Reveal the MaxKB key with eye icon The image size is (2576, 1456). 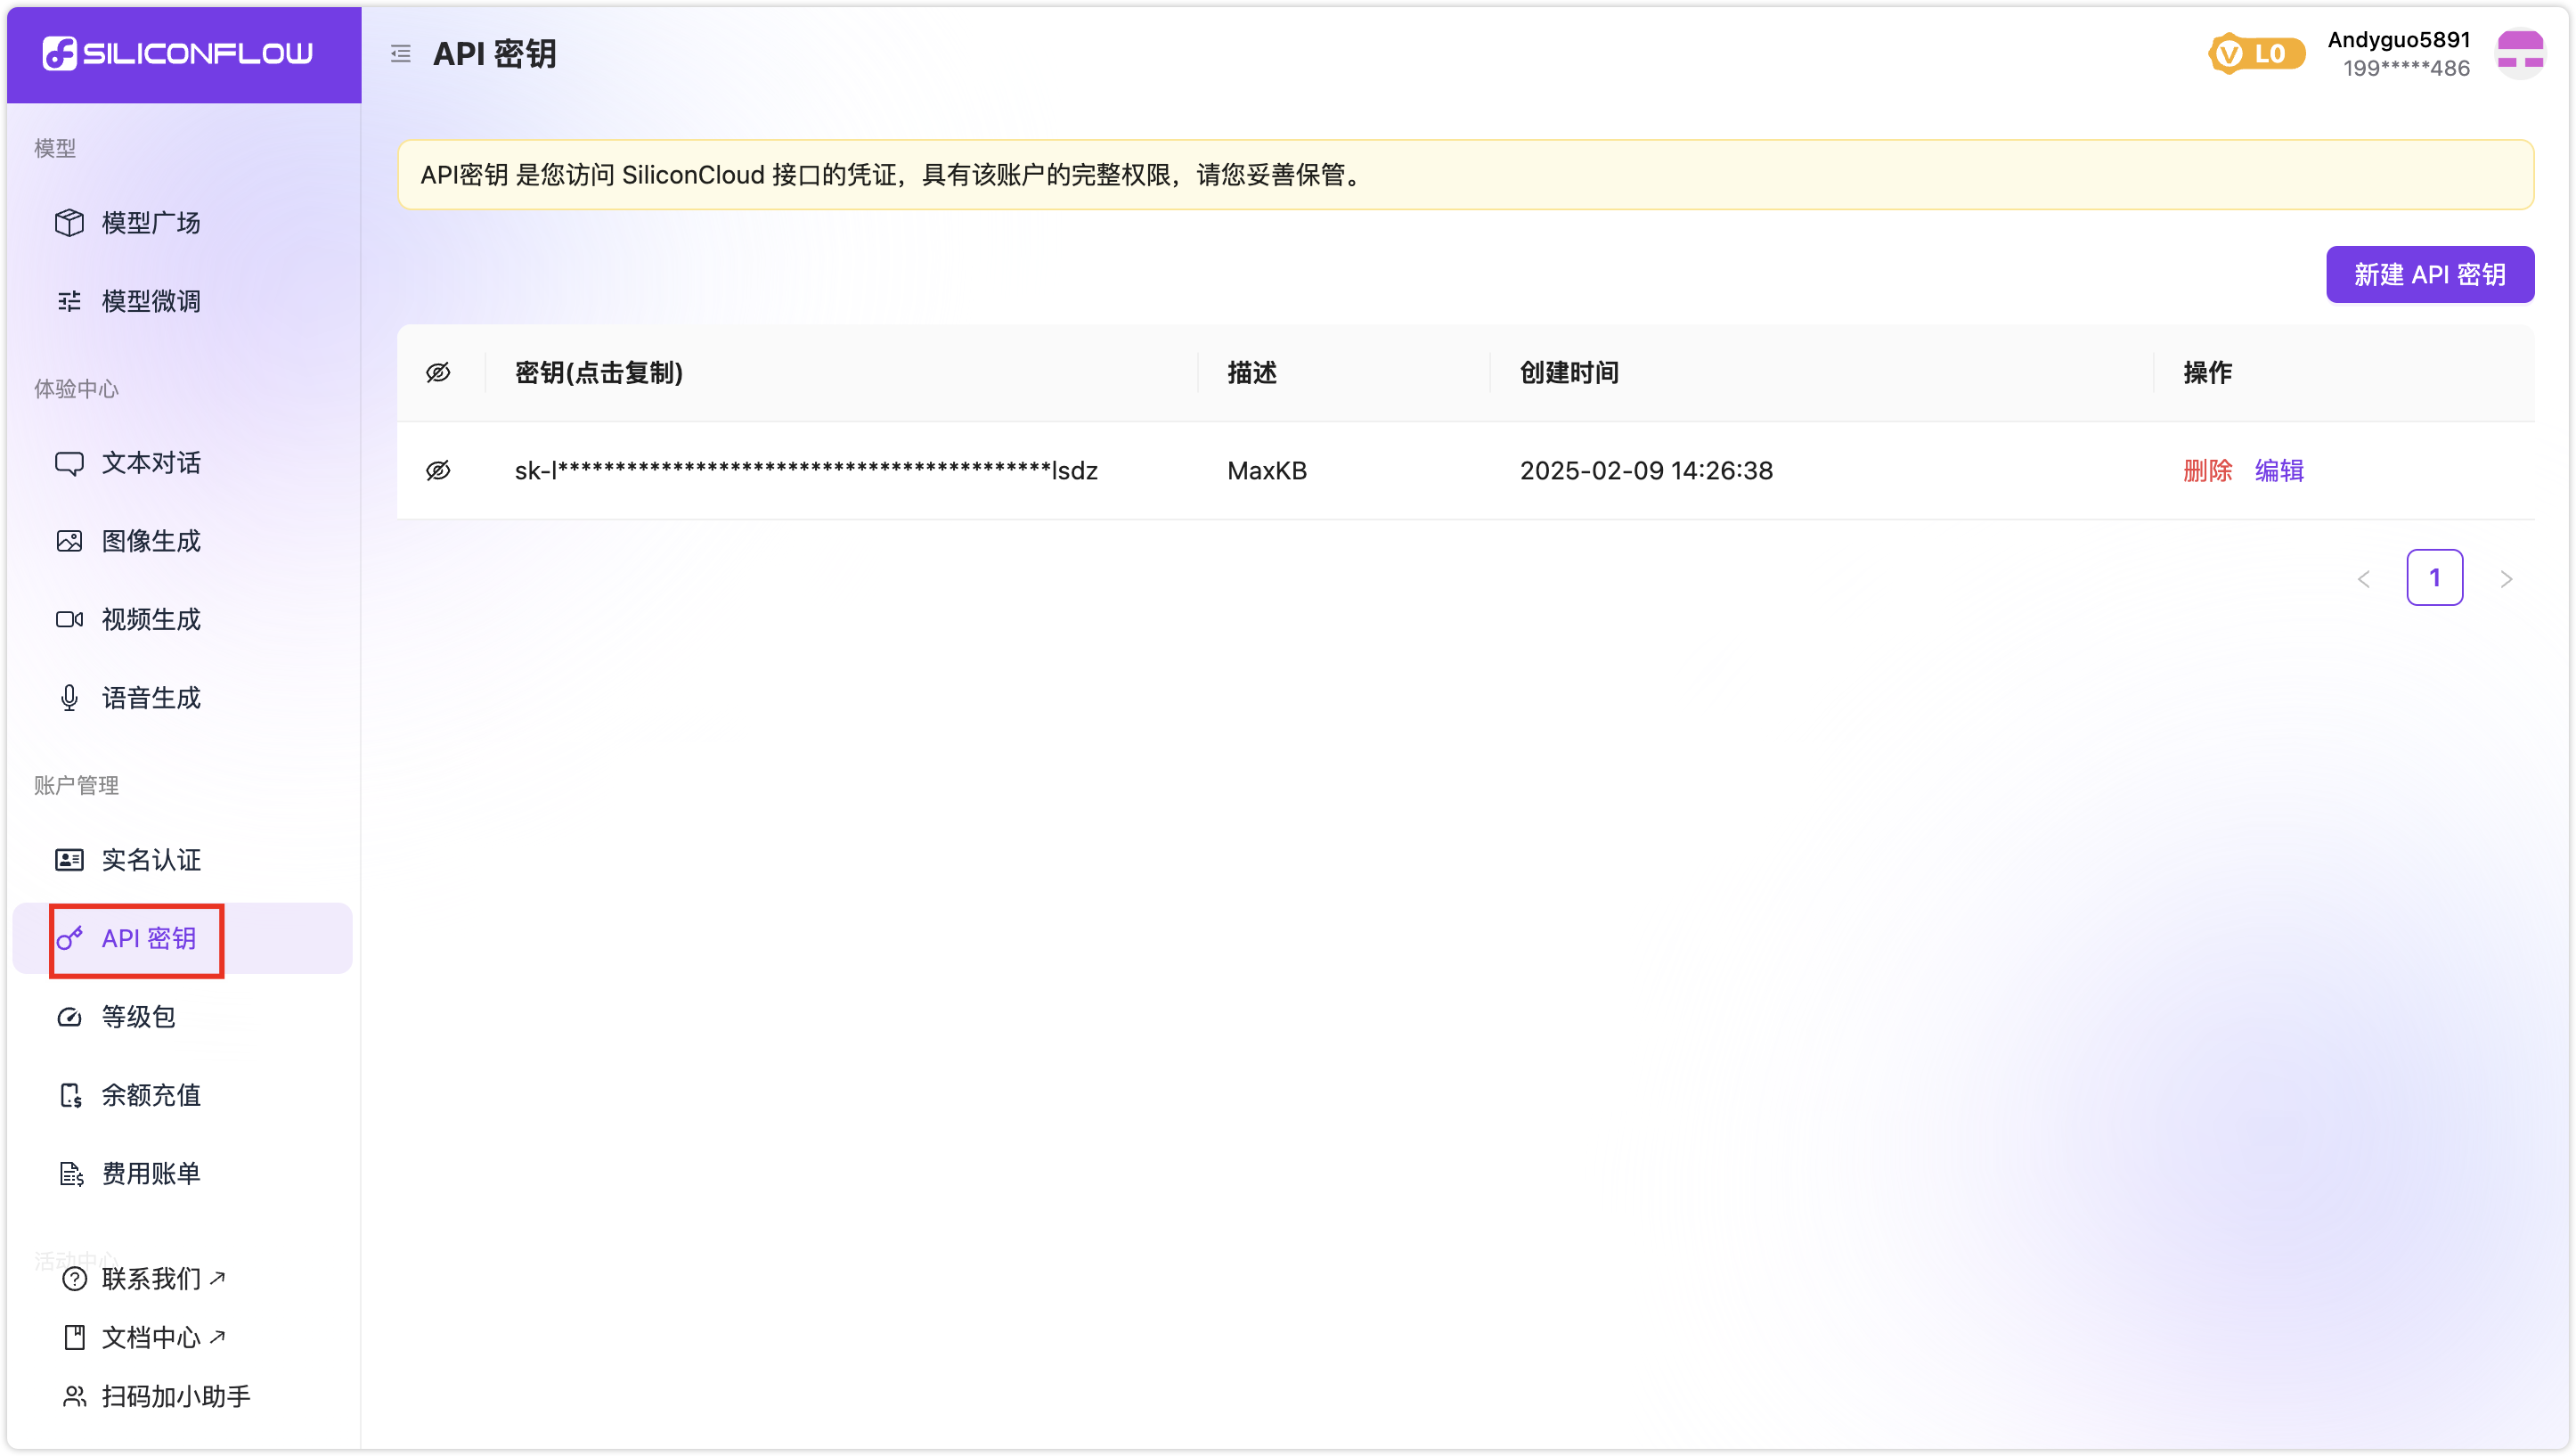click(438, 470)
